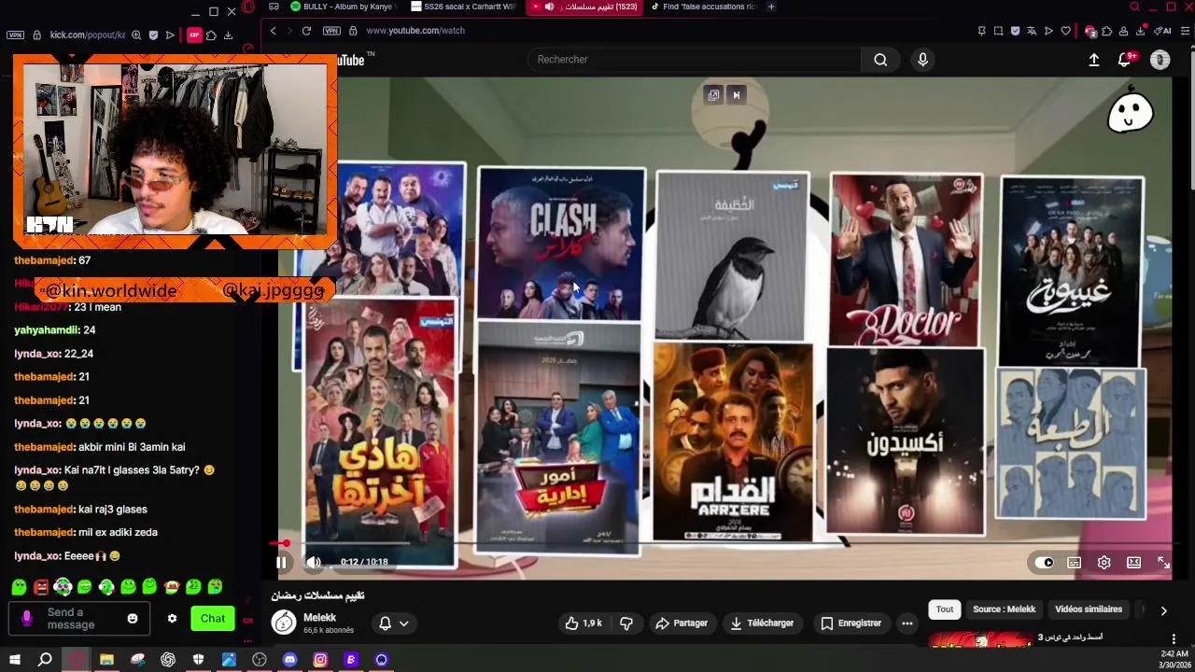Open video player settings gear
The height and width of the screenshot is (672, 1195).
[x=1104, y=563]
